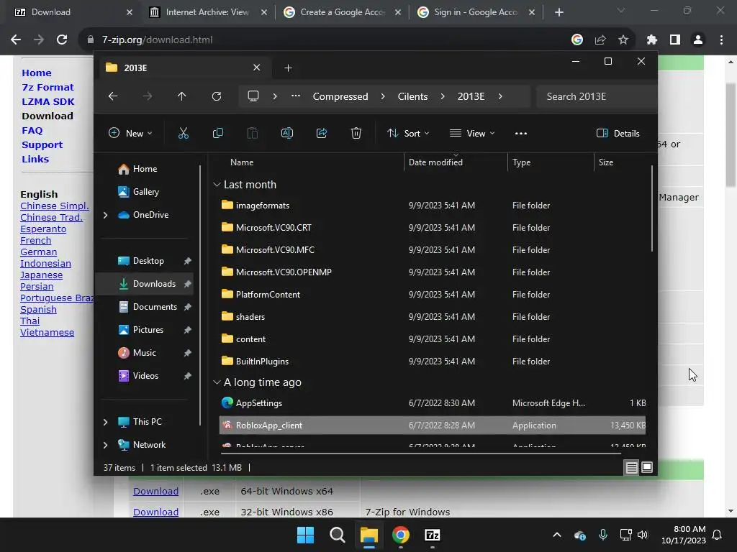Click the Paste clipboard icon in the toolbar
Image resolution: width=737 pixels, height=552 pixels.
click(x=253, y=133)
